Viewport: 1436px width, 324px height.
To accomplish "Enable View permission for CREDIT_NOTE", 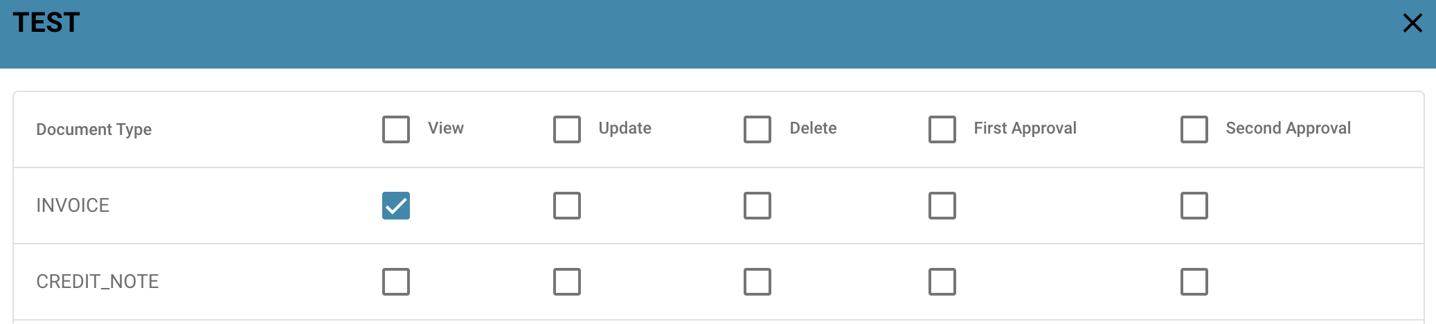I will click(396, 282).
